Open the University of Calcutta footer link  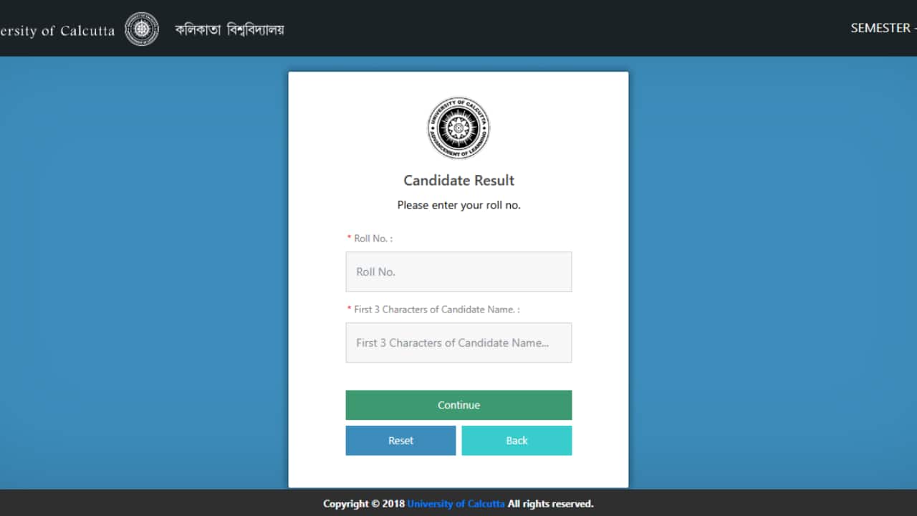[456, 503]
